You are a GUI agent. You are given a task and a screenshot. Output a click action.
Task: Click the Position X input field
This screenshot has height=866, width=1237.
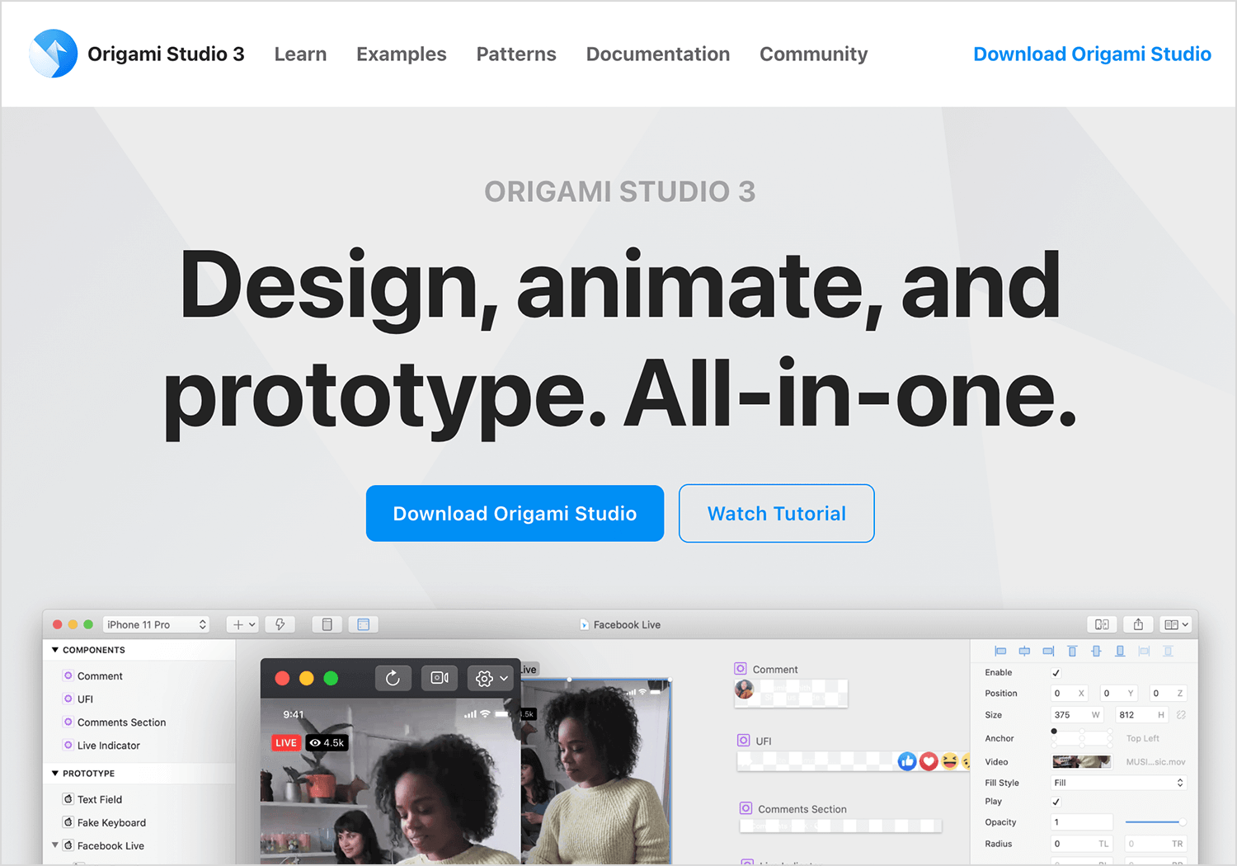point(1070,694)
